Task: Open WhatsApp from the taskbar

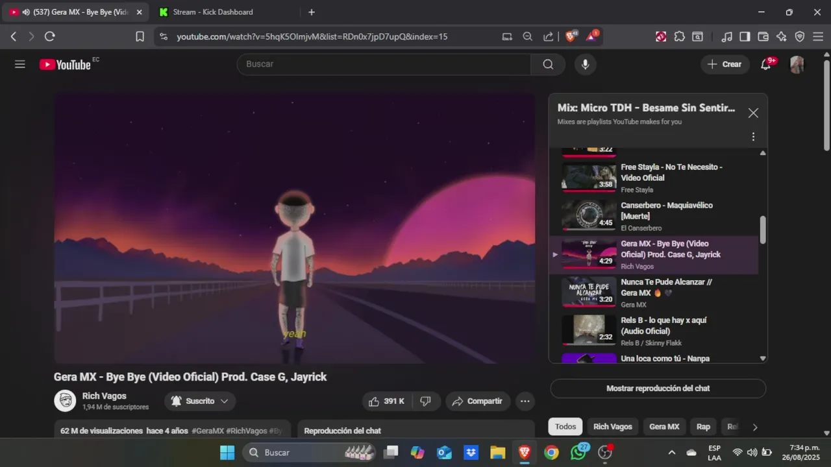Action: pos(578,453)
